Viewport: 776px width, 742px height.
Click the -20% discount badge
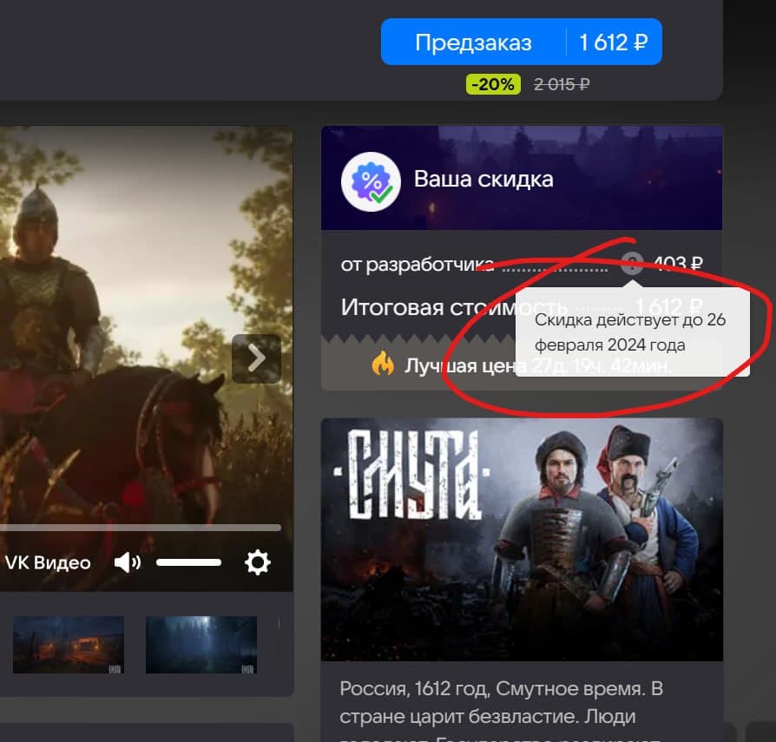click(x=493, y=84)
